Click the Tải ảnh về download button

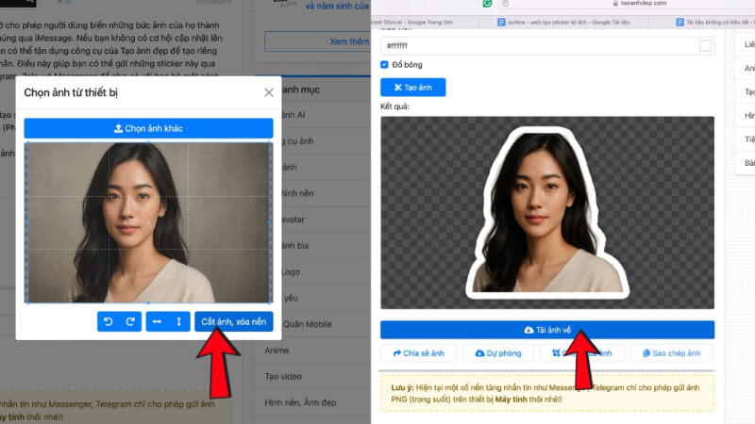click(547, 330)
